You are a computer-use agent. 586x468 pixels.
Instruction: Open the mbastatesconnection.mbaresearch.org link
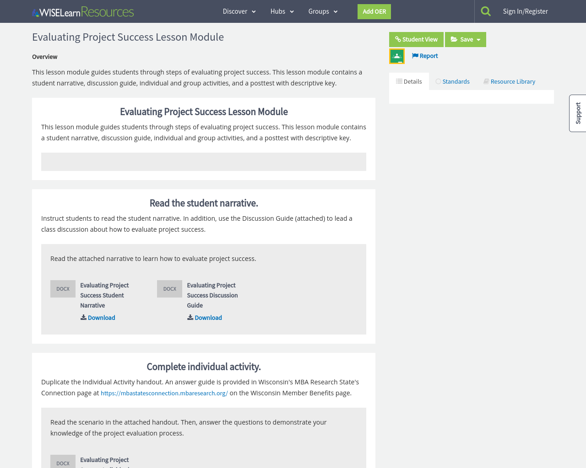point(164,393)
